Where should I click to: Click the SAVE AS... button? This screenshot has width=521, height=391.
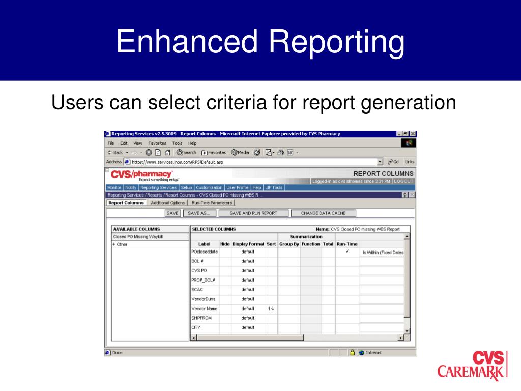[x=199, y=213]
